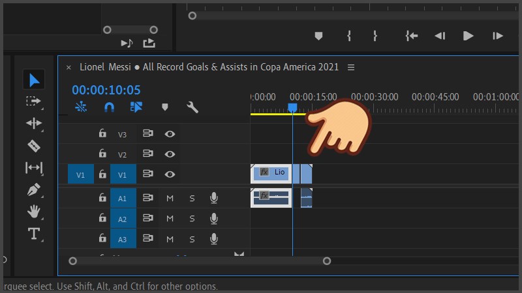Click Play in the Program monitor

click(x=468, y=36)
